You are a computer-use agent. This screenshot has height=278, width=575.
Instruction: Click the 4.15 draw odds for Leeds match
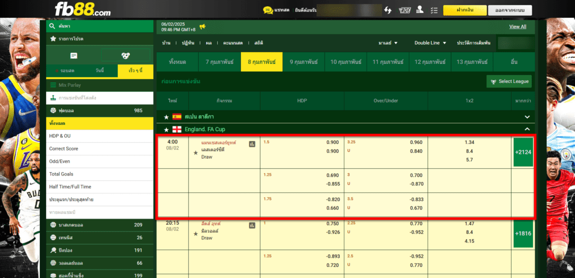pos(469,241)
